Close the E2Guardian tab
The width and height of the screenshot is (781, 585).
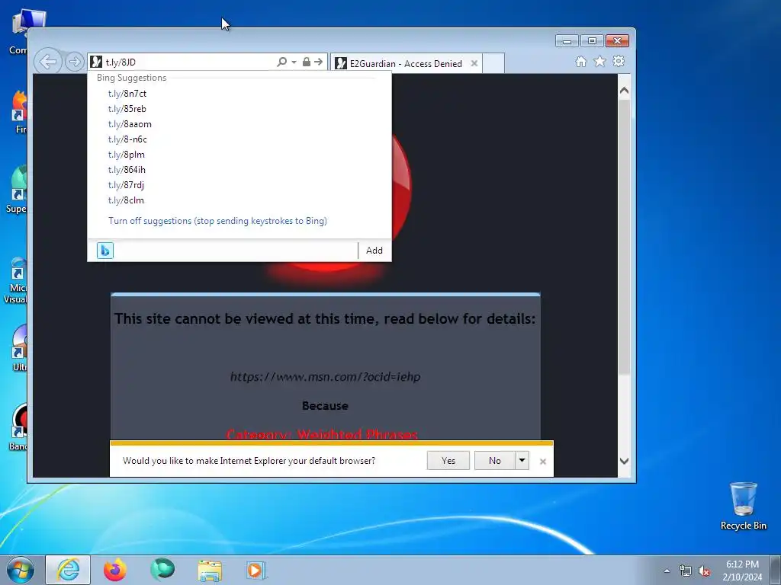point(474,63)
